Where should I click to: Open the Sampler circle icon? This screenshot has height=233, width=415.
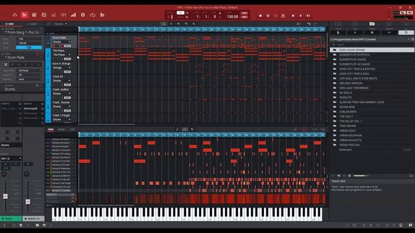83,15
